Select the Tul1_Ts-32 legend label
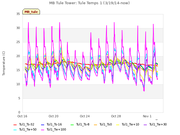This screenshot has width=180, height=135. pyautogui.click(x=27, y=124)
